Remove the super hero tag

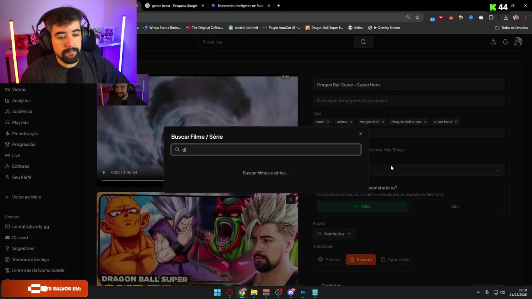(456, 122)
